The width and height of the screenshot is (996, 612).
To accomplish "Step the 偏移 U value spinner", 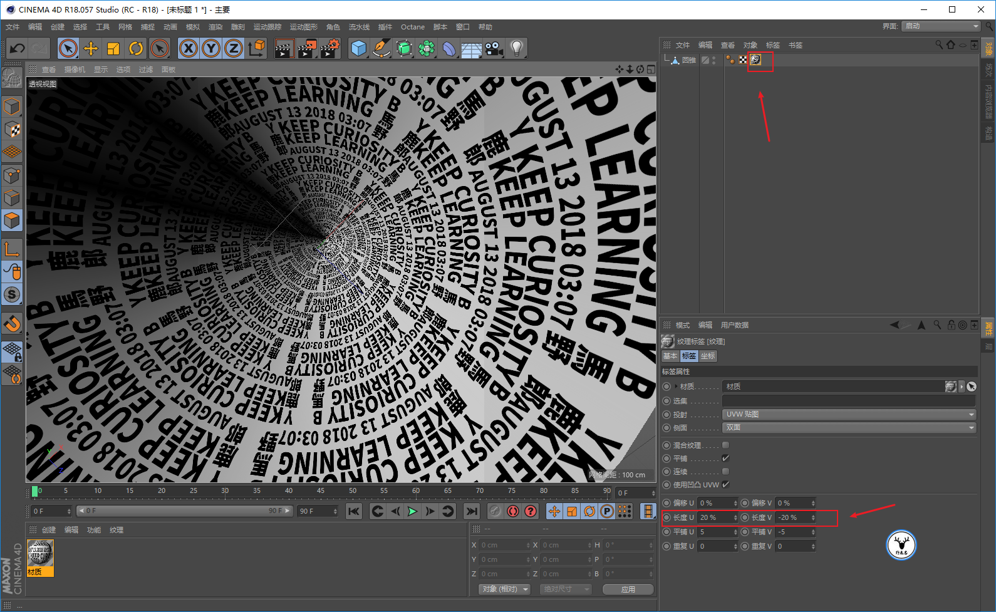I will pos(735,503).
